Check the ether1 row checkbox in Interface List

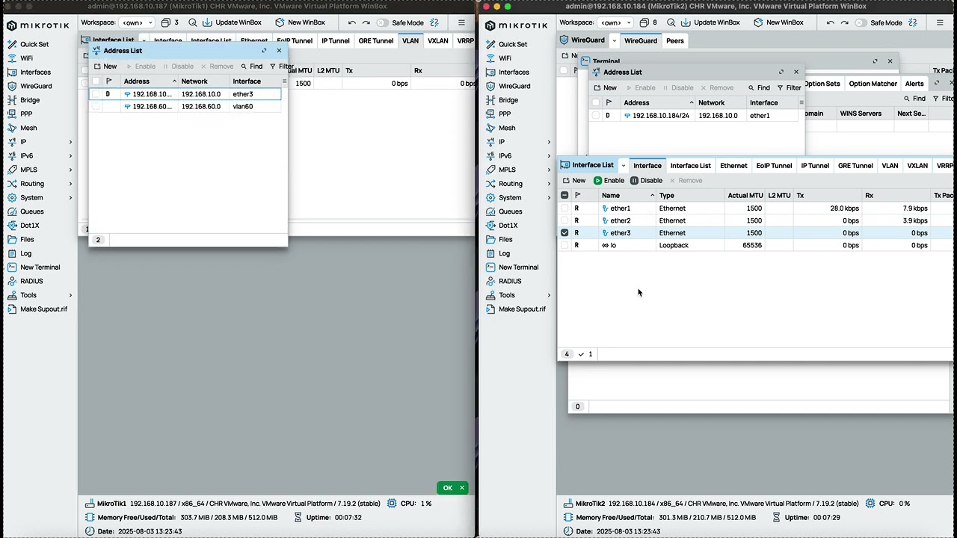coord(564,208)
